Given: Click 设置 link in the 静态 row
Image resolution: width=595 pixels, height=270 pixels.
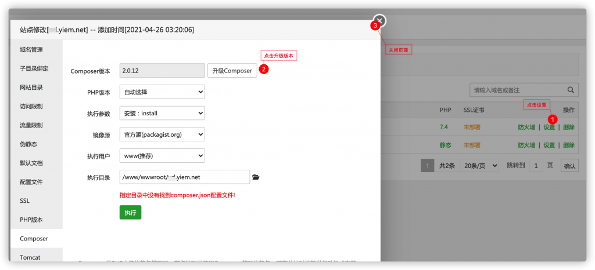Looking at the screenshot, I should (x=549, y=145).
